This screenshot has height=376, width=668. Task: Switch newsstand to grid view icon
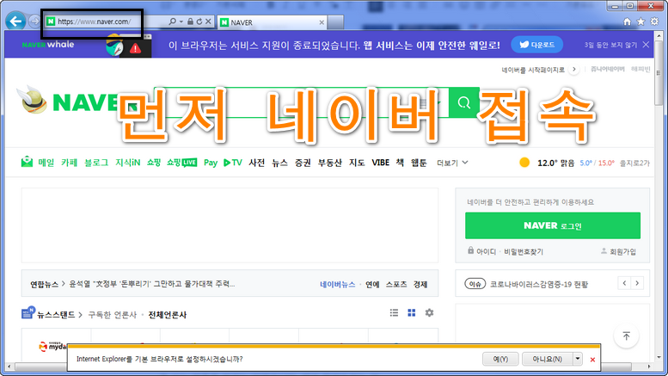(x=412, y=313)
